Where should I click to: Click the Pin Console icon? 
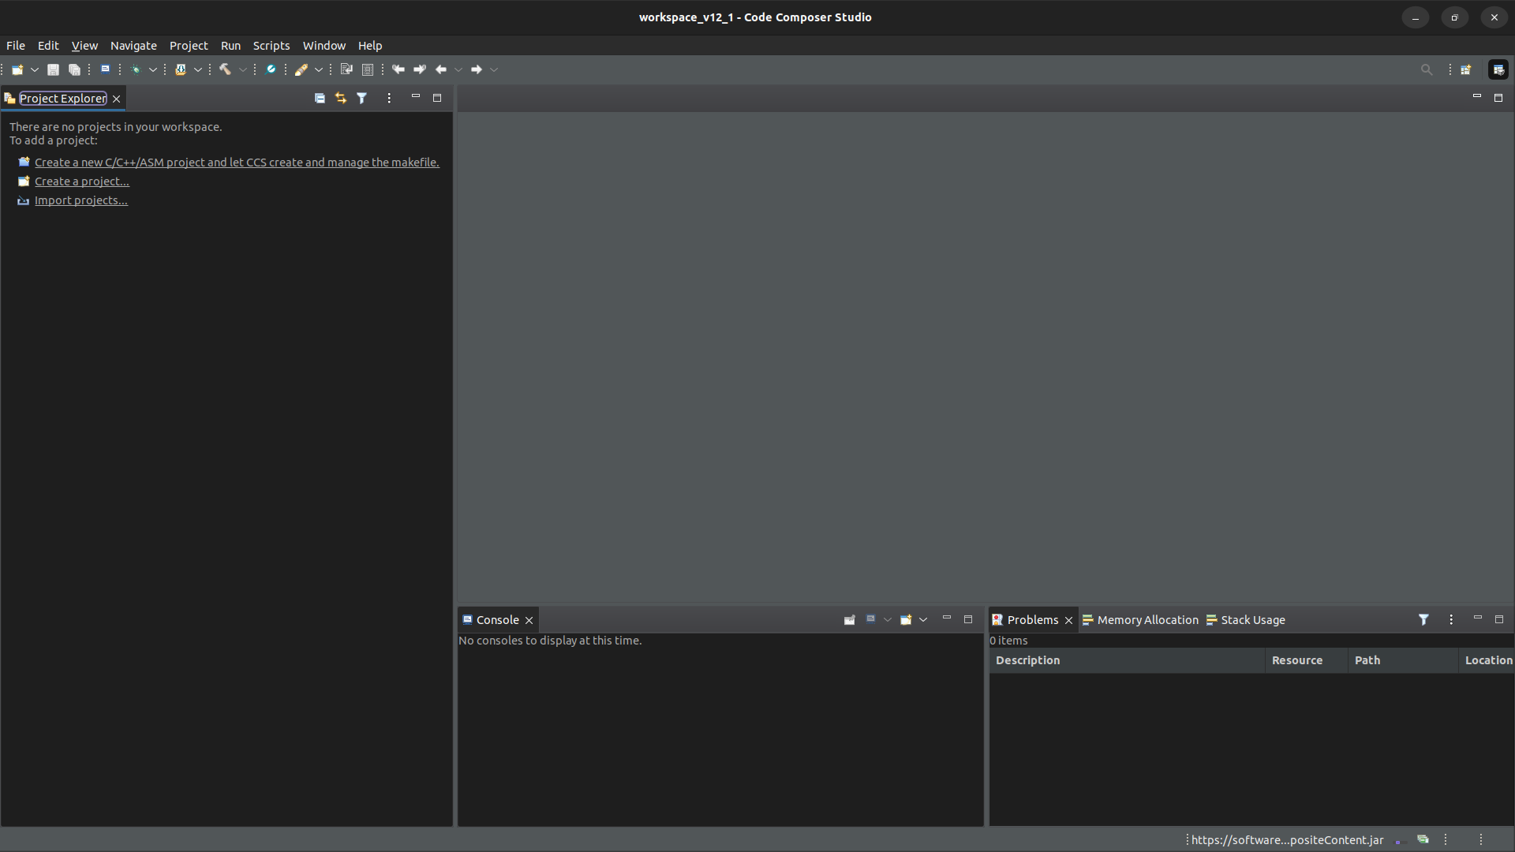click(x=850, y=620)
